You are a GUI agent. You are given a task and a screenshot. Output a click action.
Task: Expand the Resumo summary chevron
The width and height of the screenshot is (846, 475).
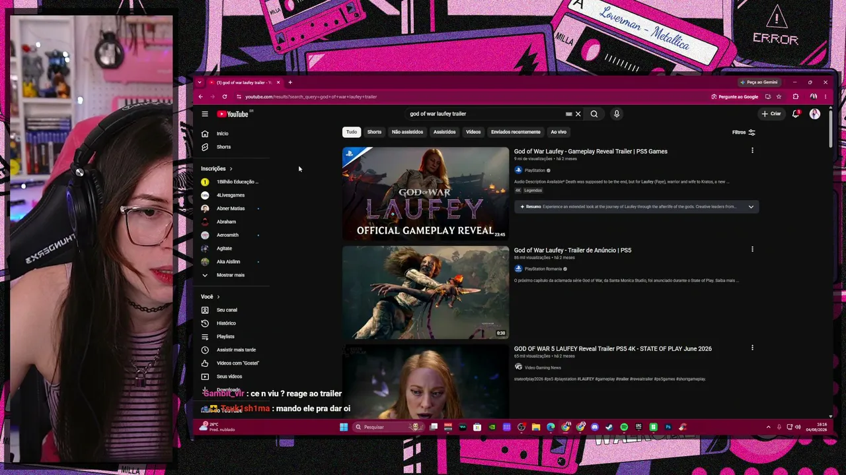point(751,207)
